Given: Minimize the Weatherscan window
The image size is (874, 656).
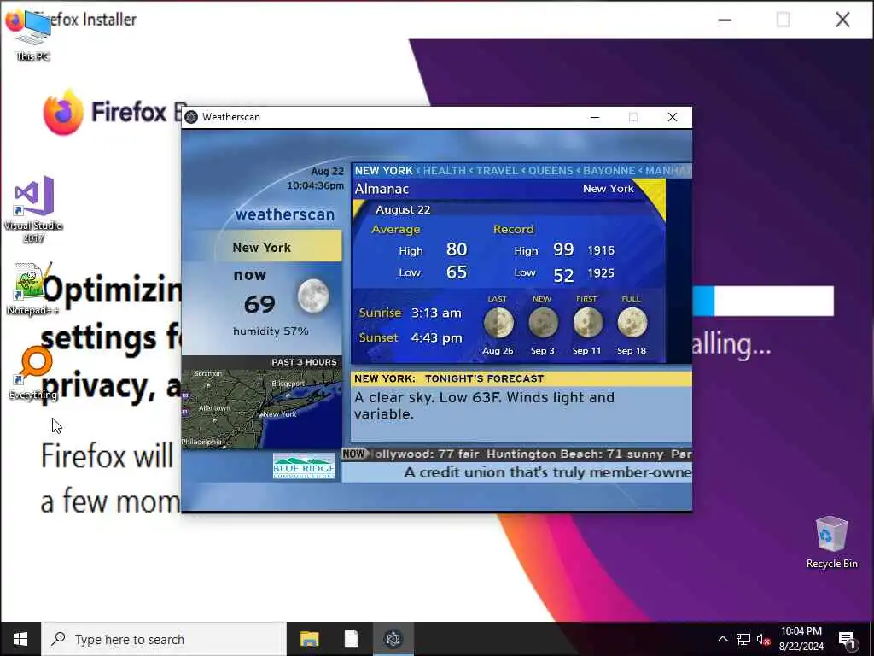Looking at the screenshot, I should point(595,117).
